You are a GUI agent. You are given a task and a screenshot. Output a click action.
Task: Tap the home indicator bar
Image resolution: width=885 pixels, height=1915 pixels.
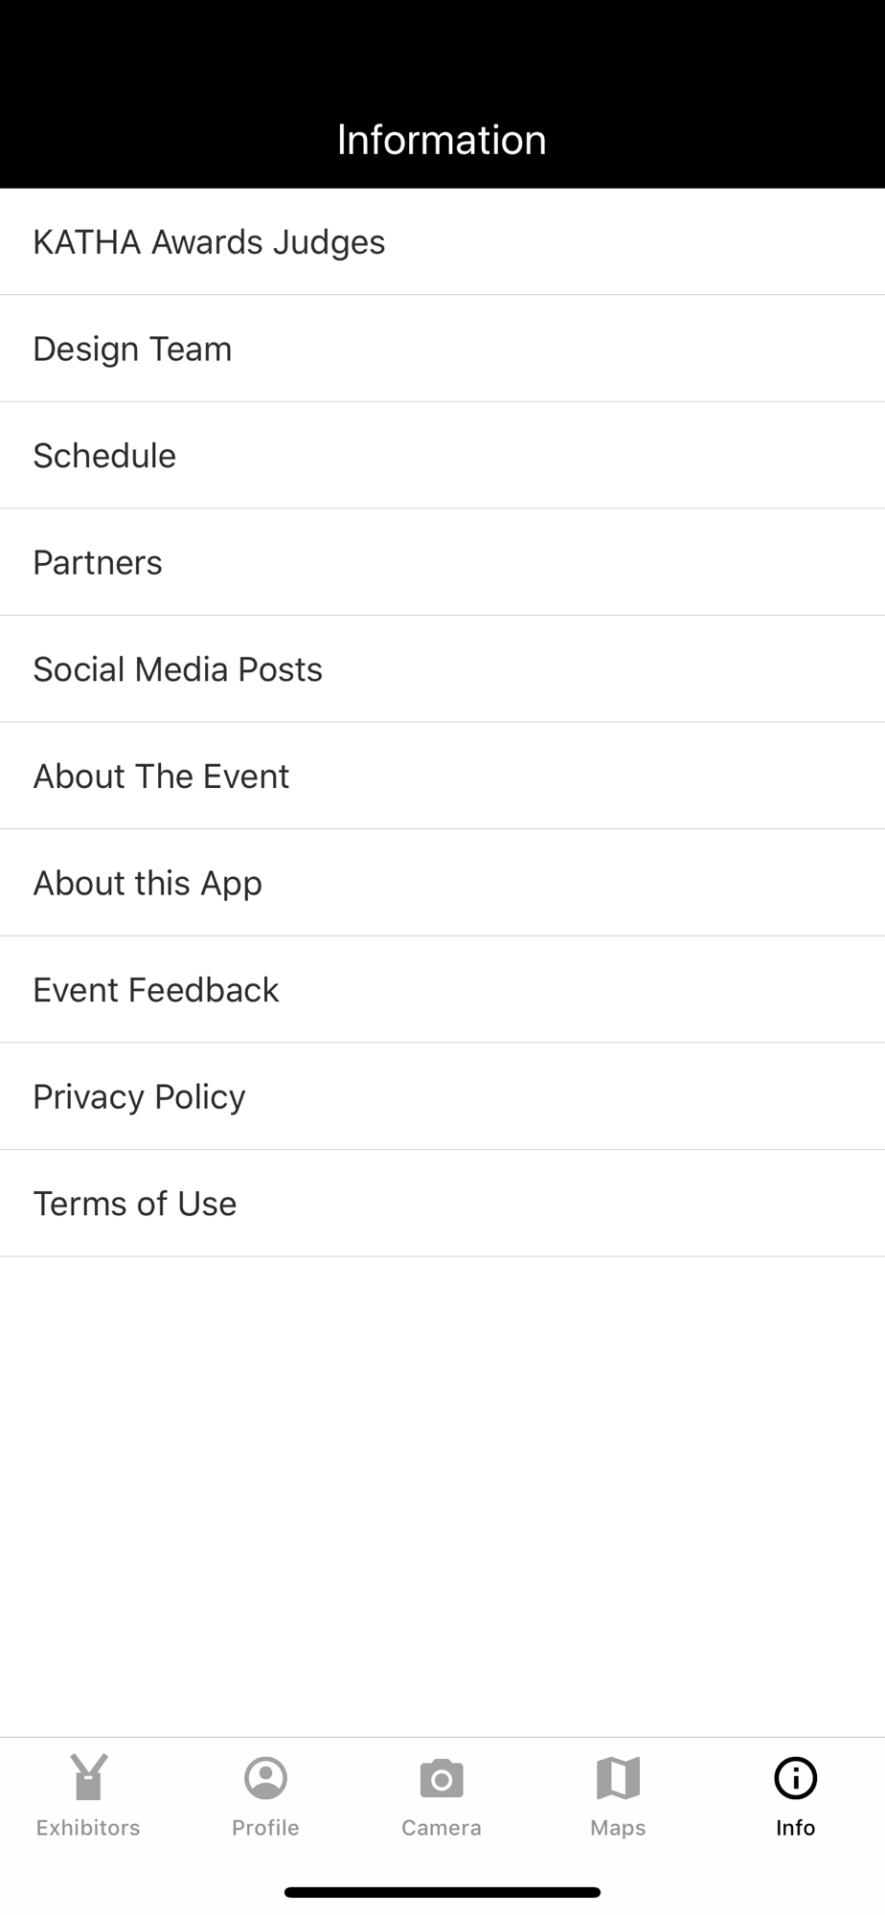coord(442,1892)
